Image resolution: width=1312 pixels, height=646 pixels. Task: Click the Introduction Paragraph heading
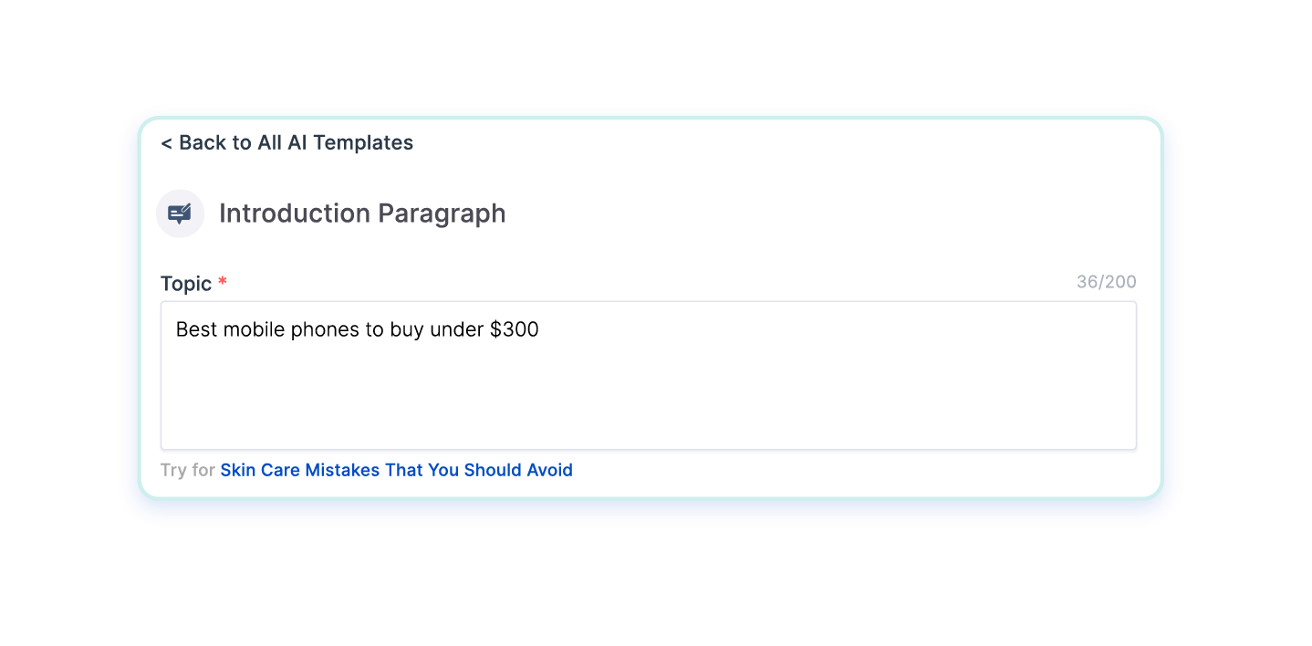click(x=362, y=214)
